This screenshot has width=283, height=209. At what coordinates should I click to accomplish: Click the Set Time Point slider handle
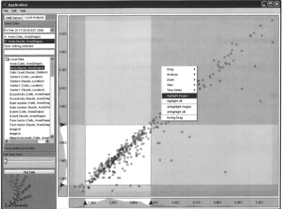[6, 161]
